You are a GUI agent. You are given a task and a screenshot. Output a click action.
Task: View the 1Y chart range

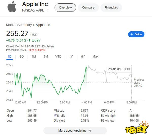tap(71, 56)
